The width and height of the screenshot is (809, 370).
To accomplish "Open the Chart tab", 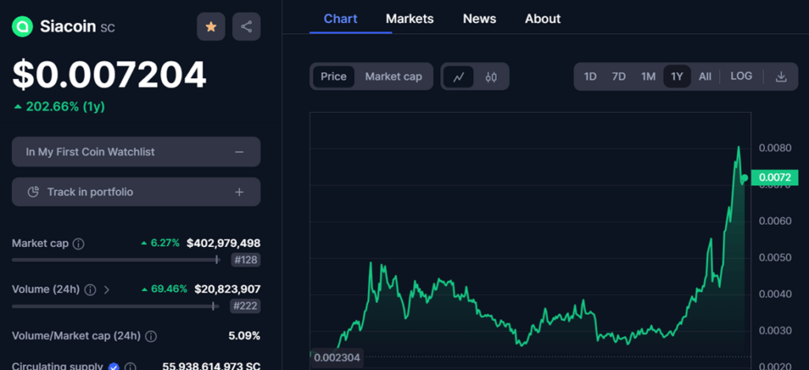I will click(341, 19).
